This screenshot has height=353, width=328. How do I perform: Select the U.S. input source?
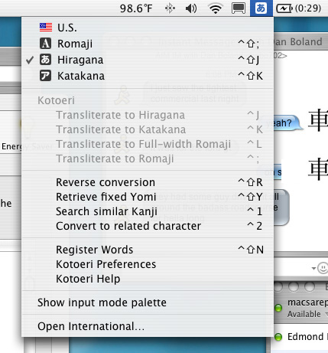148,28
